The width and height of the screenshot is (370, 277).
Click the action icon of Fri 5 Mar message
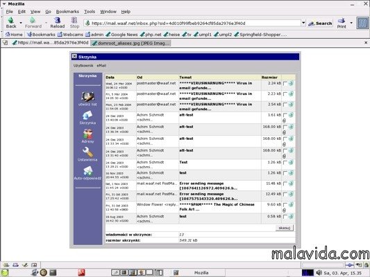click(x=291, y=94)
